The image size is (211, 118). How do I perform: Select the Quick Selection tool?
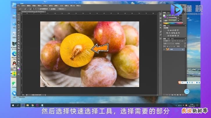click(x=19, y=22)
